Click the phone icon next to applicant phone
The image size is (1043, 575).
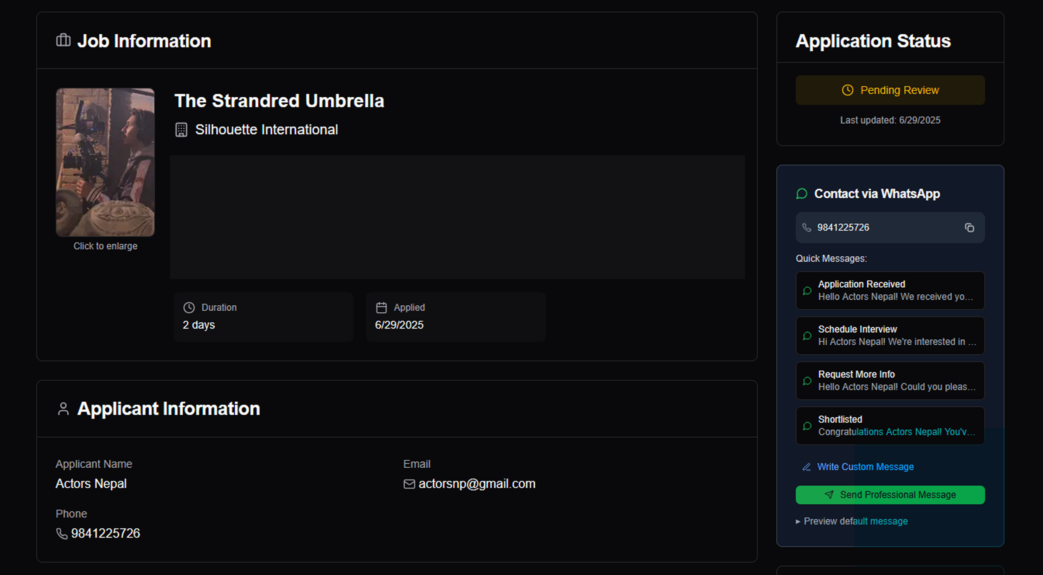coord(62,534)
